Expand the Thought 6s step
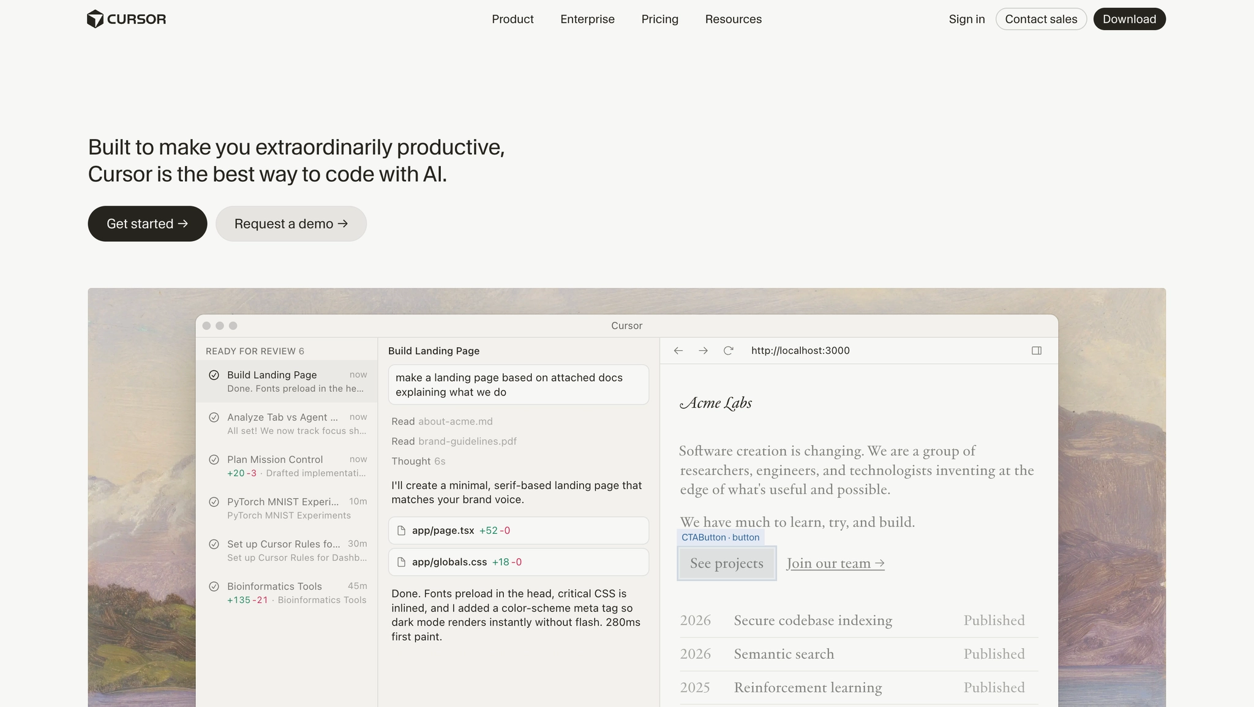Image resolution: width=1254 pixels, height=707 pixels. pos(418,461)
